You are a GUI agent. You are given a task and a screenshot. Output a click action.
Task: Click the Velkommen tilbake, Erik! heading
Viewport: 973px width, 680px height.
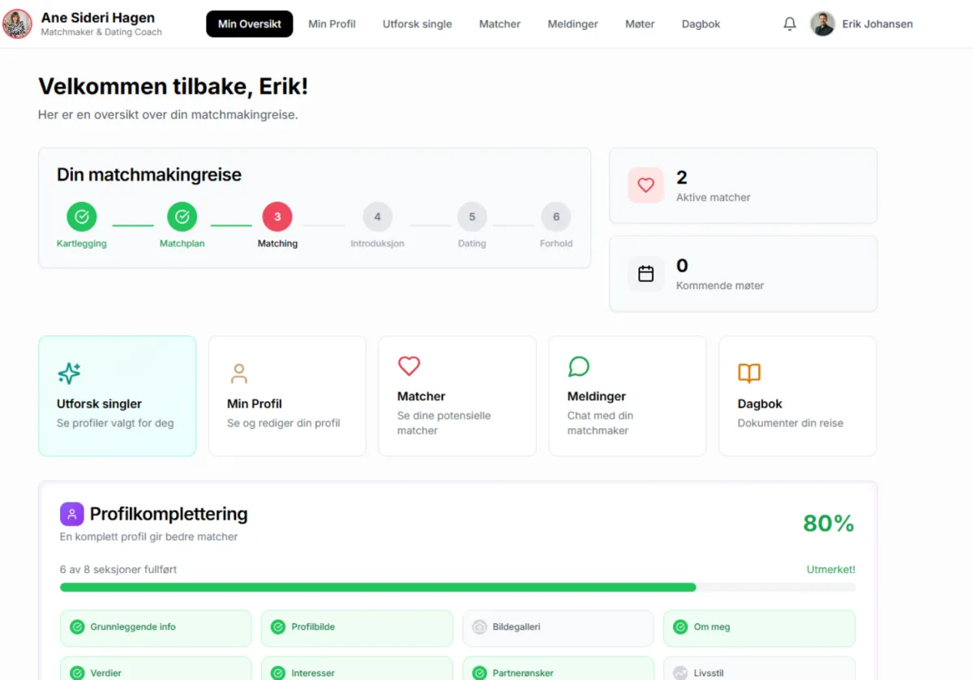[x=173, y=87]
